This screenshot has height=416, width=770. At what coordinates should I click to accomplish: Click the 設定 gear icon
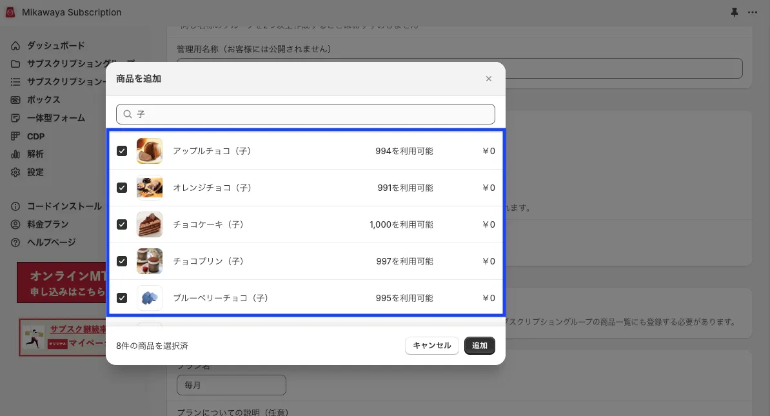pyautogui.click(x=15, y=172)
